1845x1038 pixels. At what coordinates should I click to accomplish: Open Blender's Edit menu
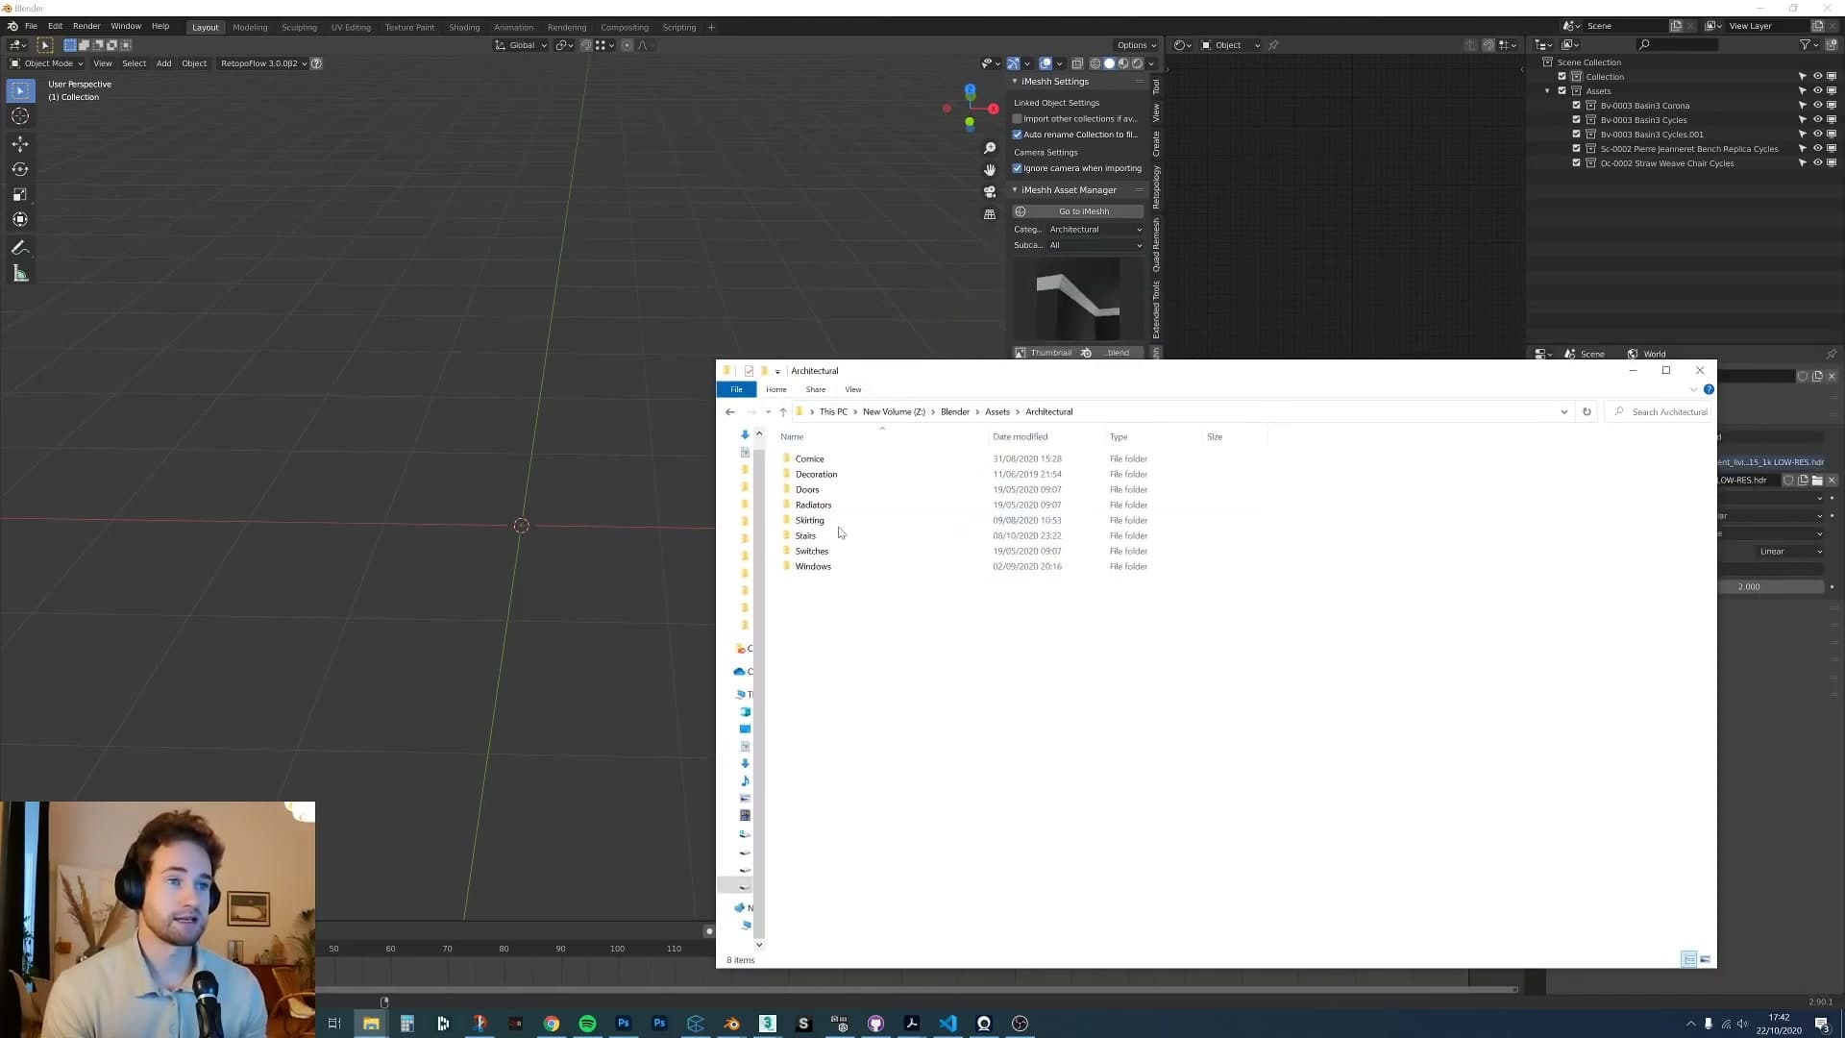(55, 27)
